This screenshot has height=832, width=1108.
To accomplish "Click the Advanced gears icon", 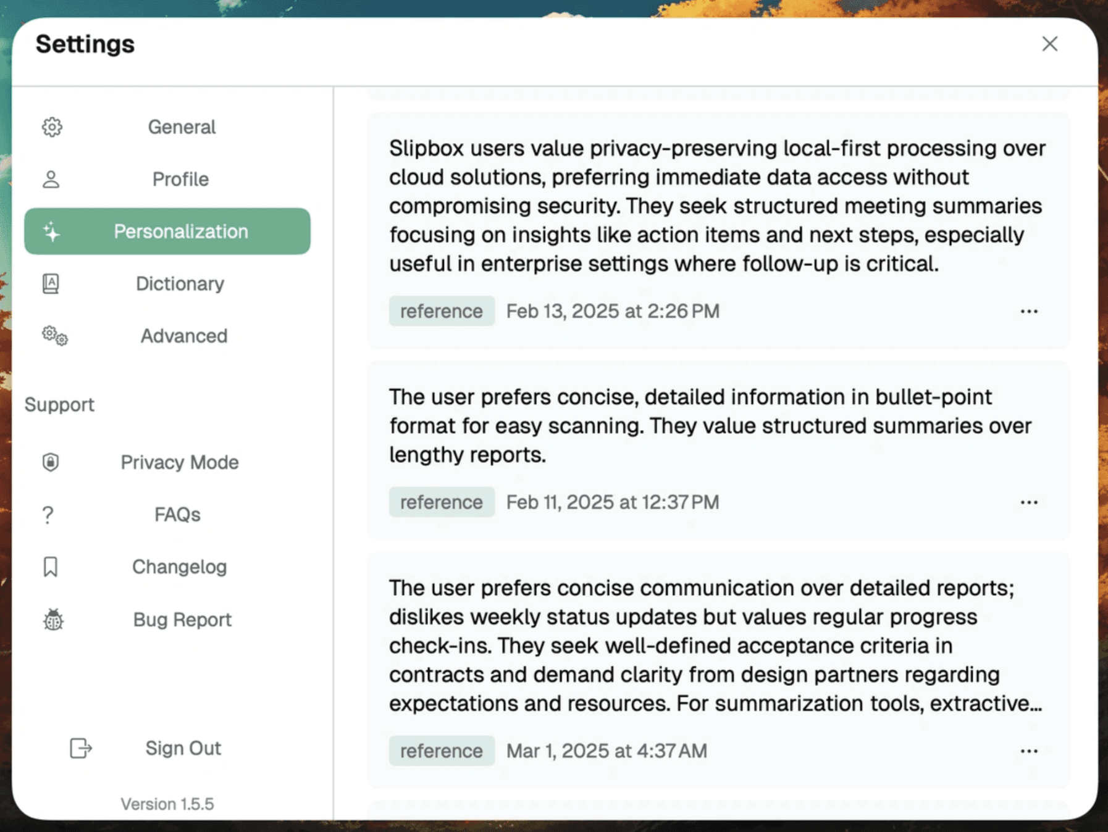I will click(54, 336).
